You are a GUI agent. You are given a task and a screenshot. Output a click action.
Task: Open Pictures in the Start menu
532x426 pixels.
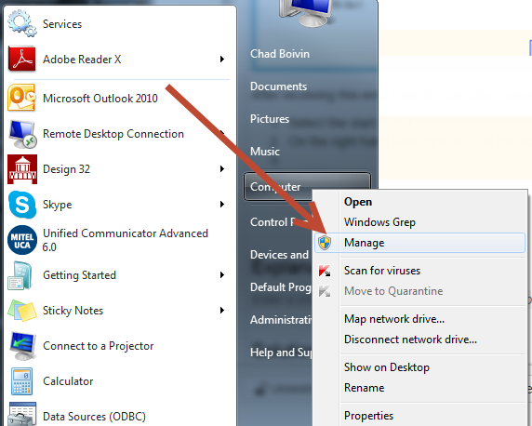click(270, 119)
